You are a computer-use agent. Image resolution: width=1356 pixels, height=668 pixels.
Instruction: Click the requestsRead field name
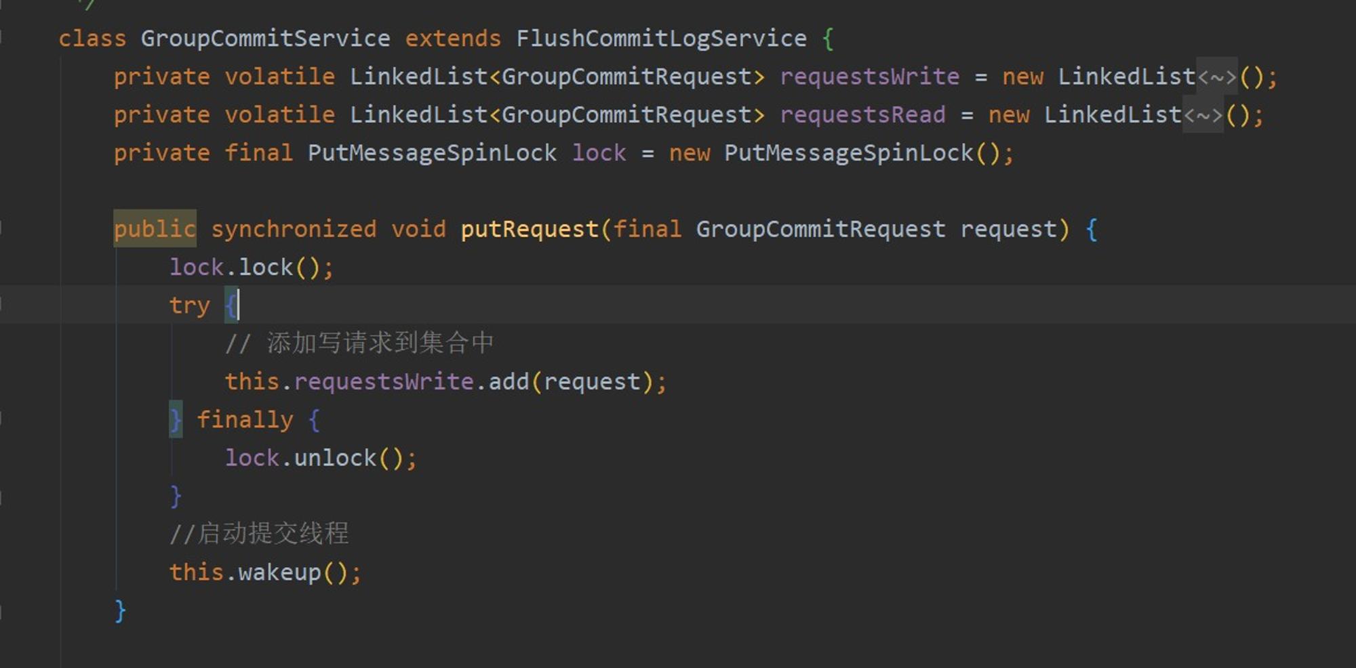pyautogui.click(x=862, y=114)
